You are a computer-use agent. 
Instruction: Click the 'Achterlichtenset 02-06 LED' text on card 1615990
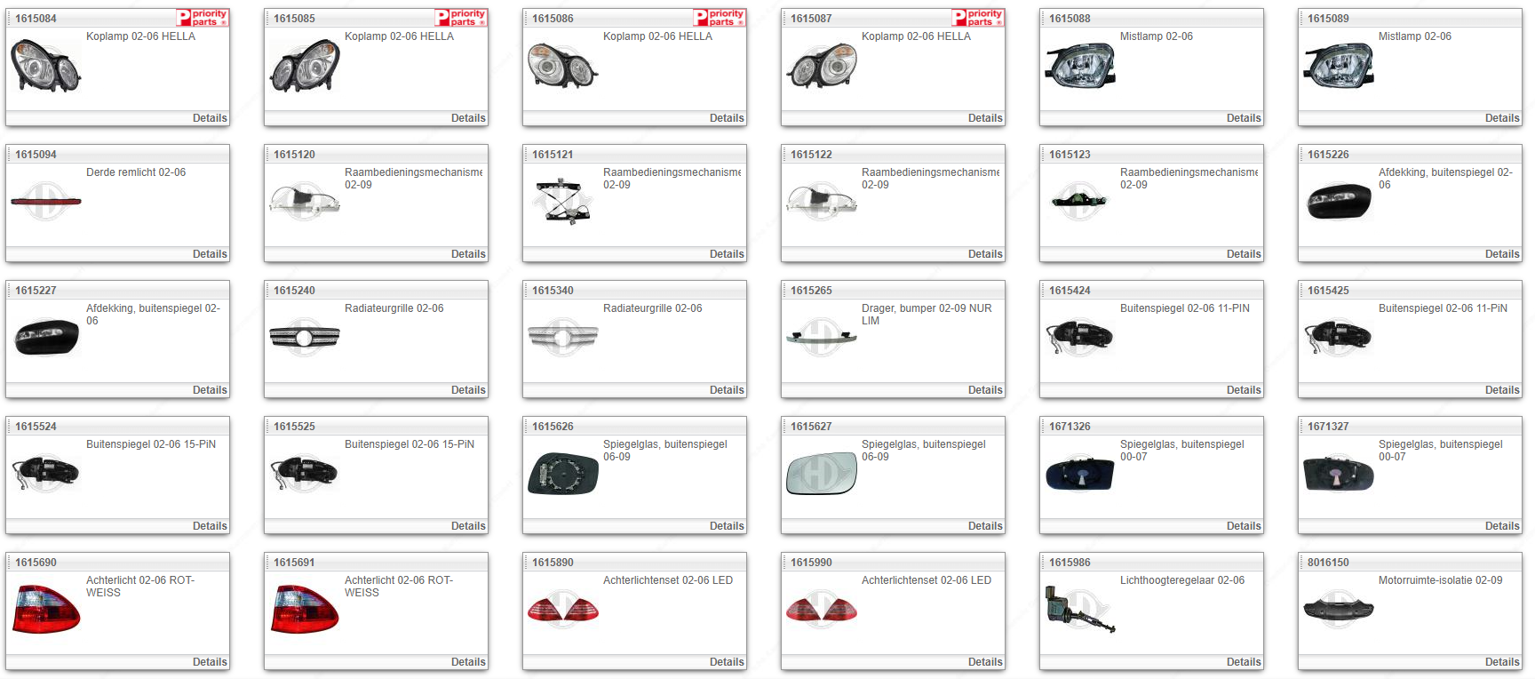(x=926, y=580)
